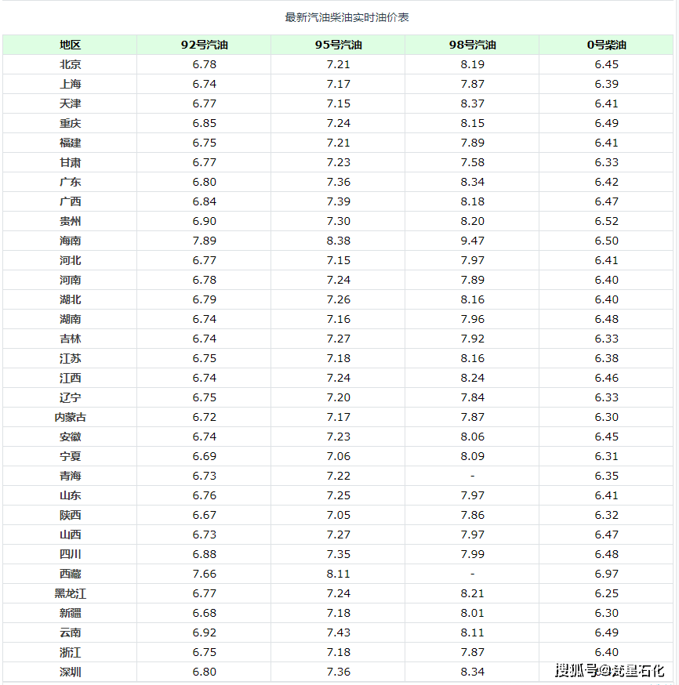Click the 95号汽油 column header

(x=338, y=45)
